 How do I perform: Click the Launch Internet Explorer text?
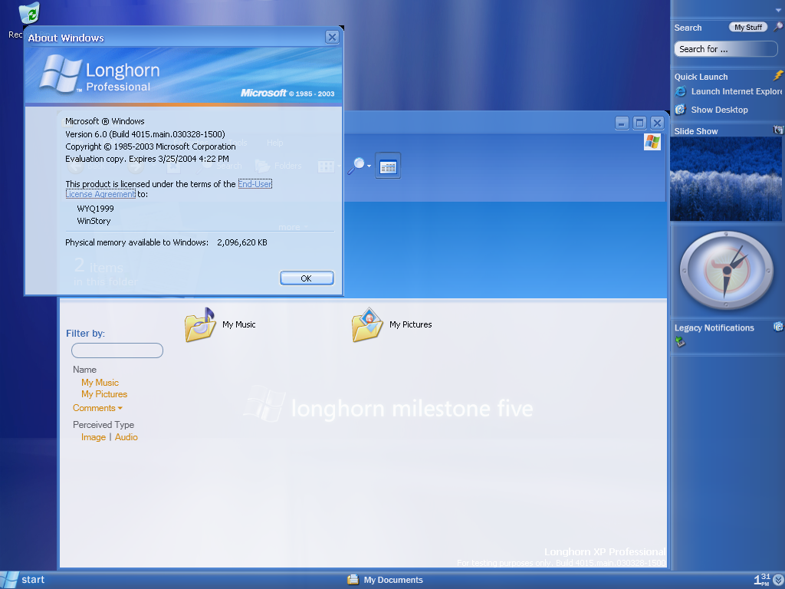tap(737, 92)
